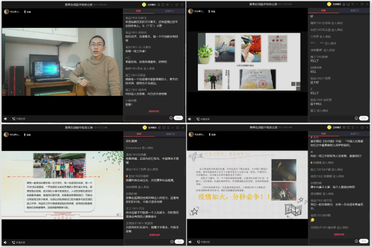Click the host avatar above the sweater-man video
Viewport: 372px width, 247px height.
pos(6,12)
